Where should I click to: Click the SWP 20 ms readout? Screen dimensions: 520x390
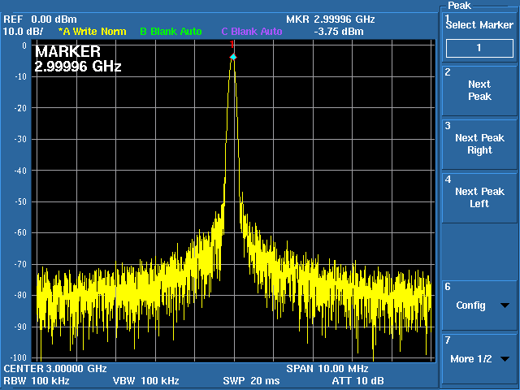pos(251,381)
